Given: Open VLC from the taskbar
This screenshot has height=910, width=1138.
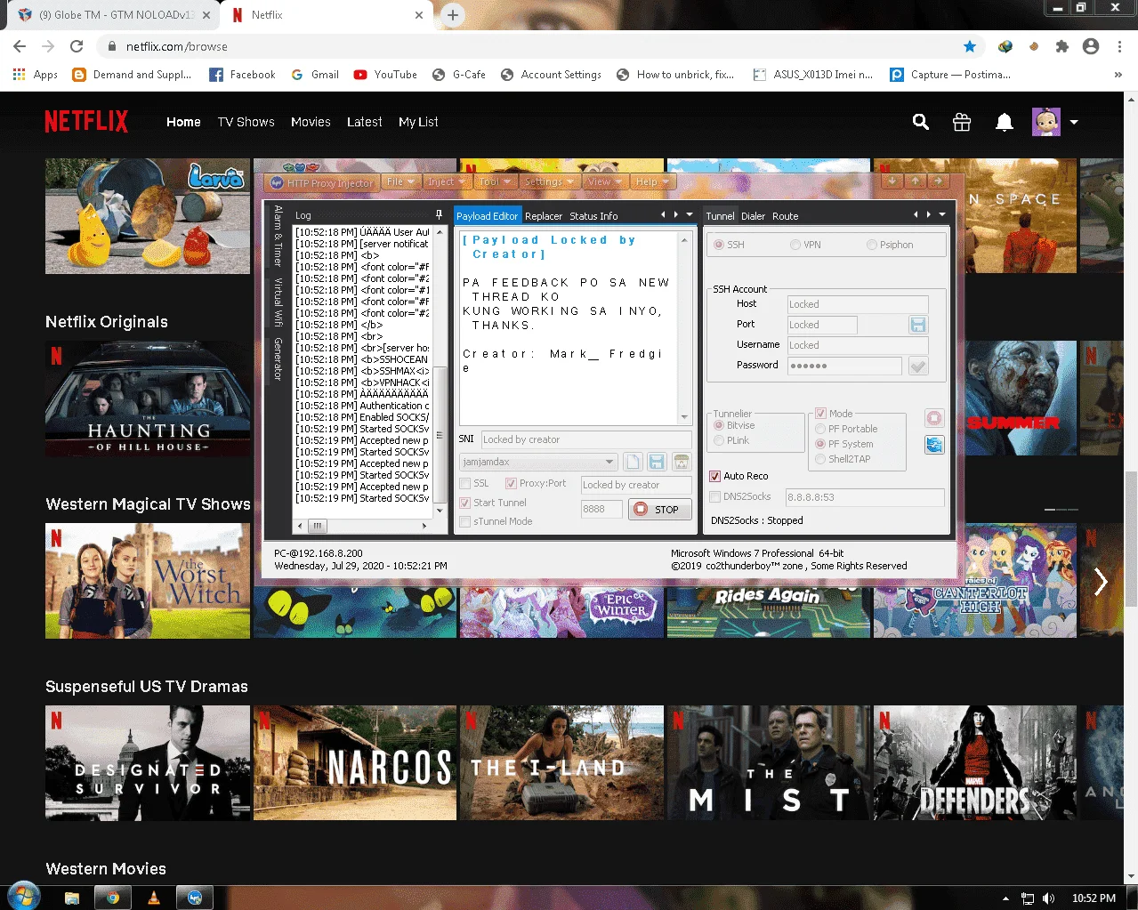Looking at the screenshot, I should pos(154,898).
